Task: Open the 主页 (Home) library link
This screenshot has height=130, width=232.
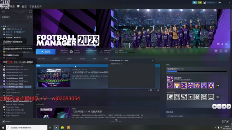Action: (3, 12)
